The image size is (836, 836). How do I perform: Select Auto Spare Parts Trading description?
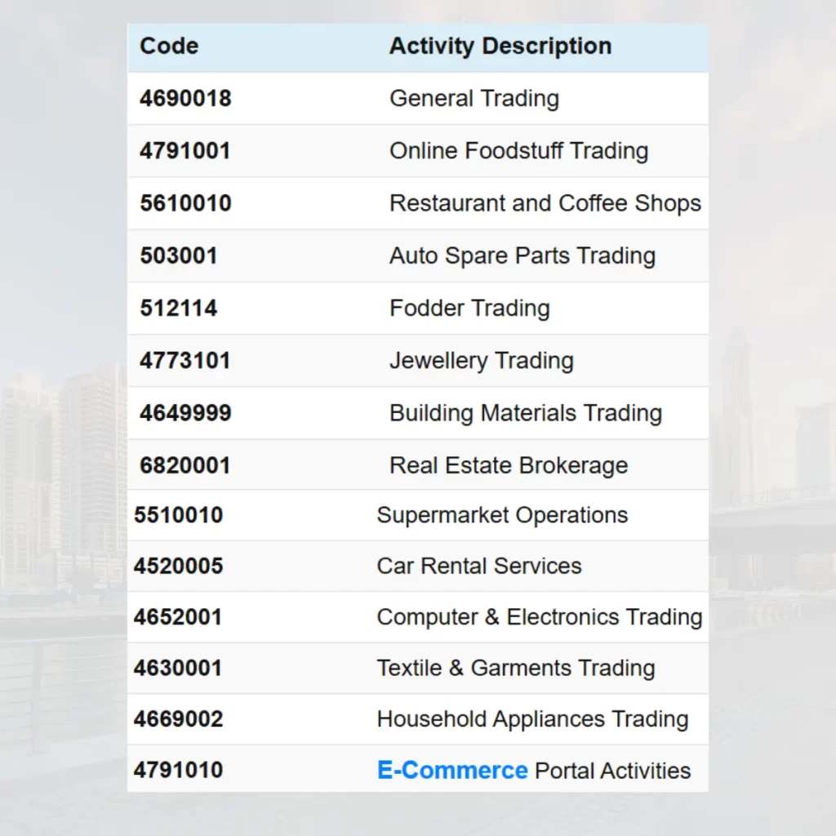pos(522,256)
